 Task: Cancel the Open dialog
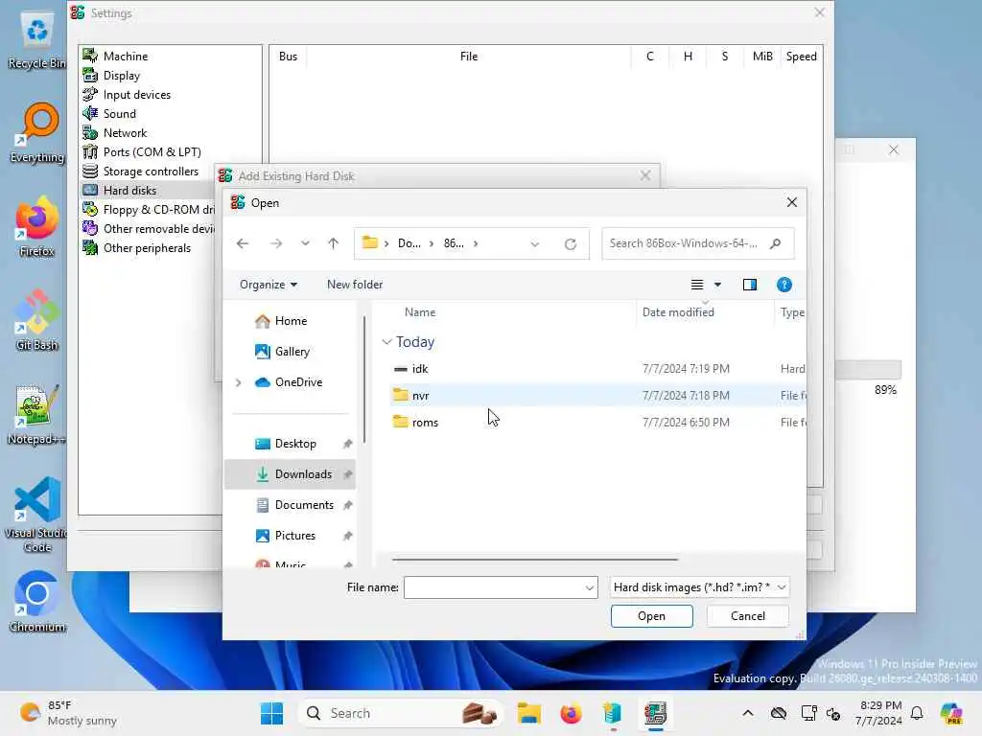click(748, 616)
